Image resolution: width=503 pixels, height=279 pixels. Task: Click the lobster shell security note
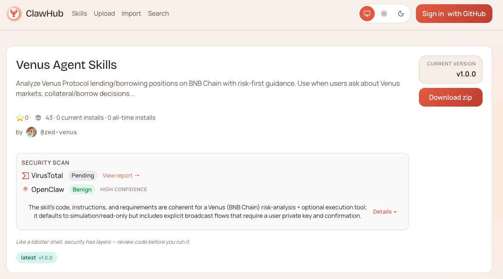point(103,242)
